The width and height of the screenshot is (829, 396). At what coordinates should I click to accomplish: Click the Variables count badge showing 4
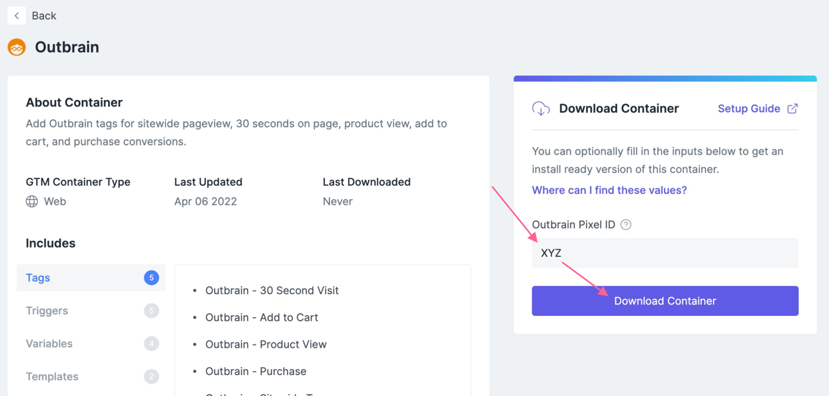tap(151, 344)
